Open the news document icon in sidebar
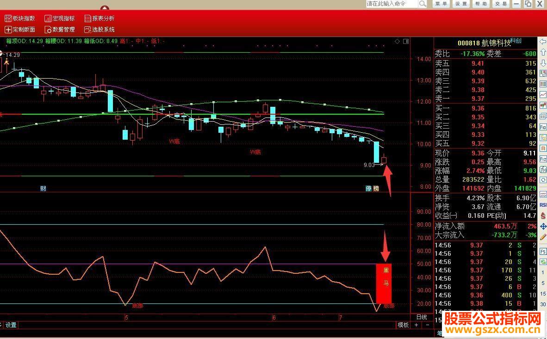Image resolution: width=547 pixels, height=339 pixels. (543, 116)
